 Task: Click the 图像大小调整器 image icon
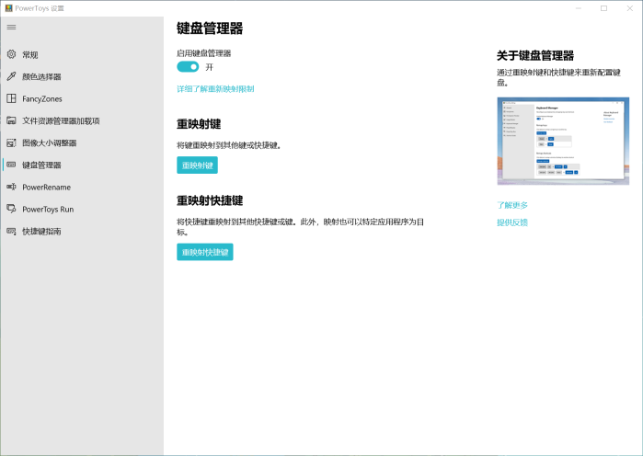click(11, 142)
